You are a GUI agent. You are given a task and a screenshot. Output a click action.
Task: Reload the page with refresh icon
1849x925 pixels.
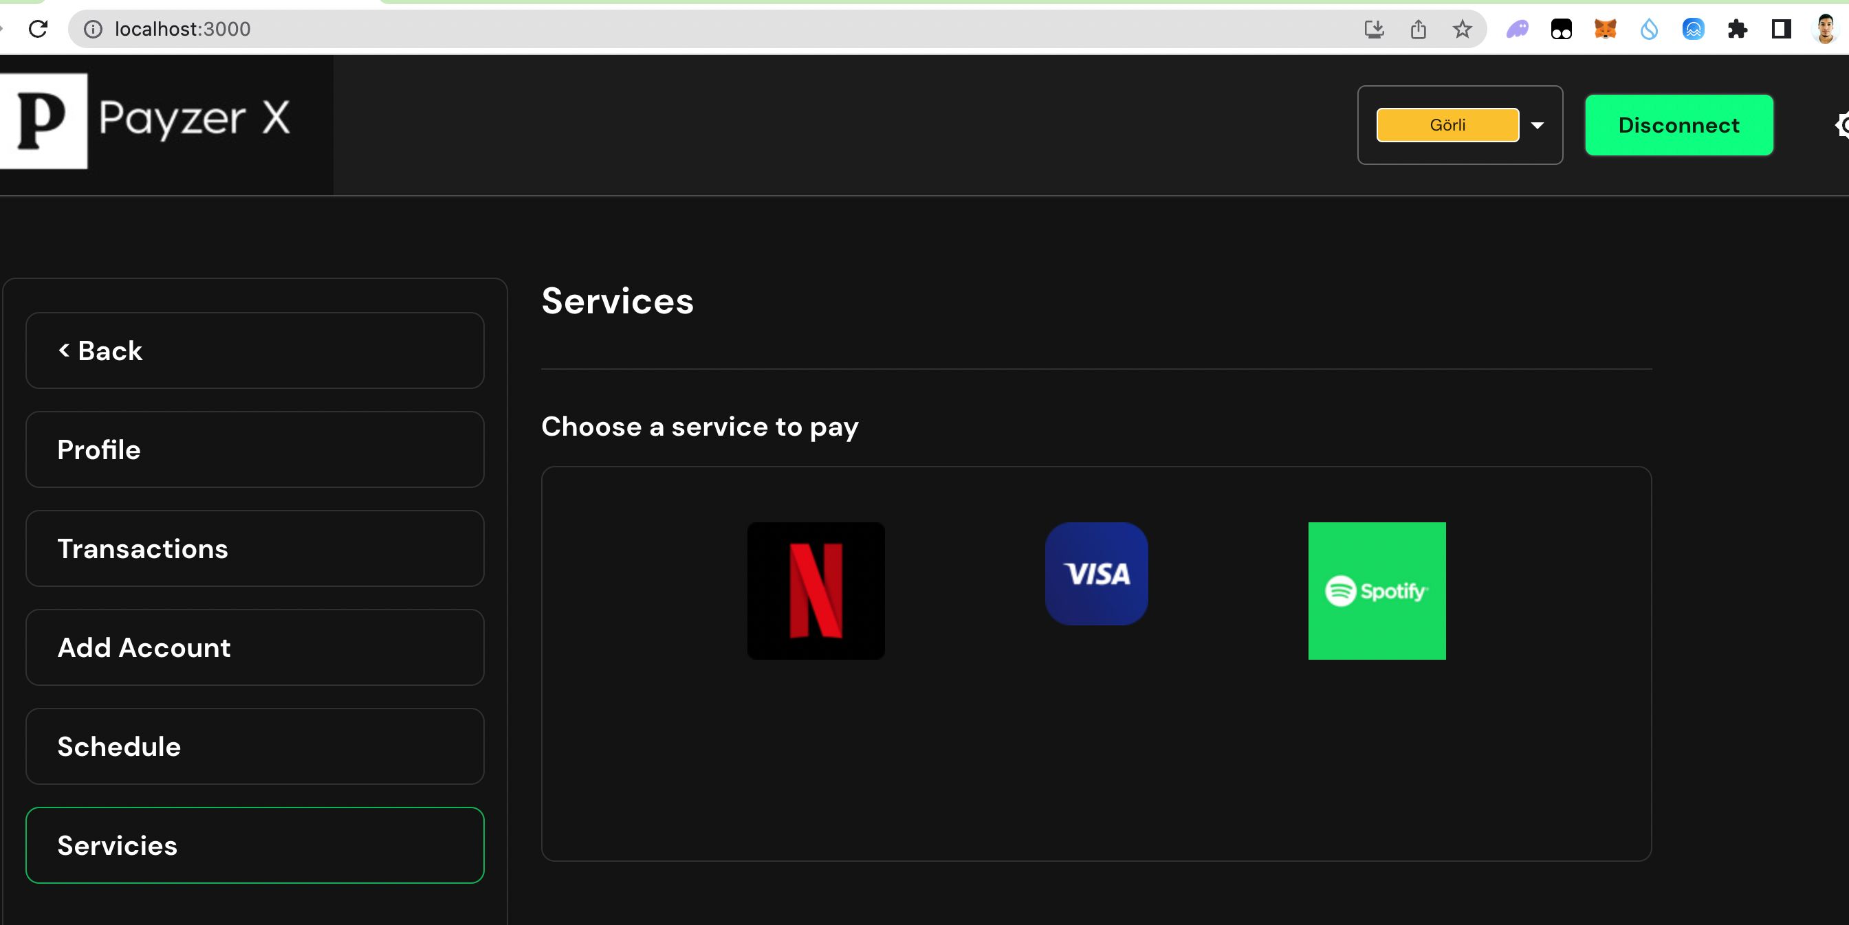click(38, 29)
